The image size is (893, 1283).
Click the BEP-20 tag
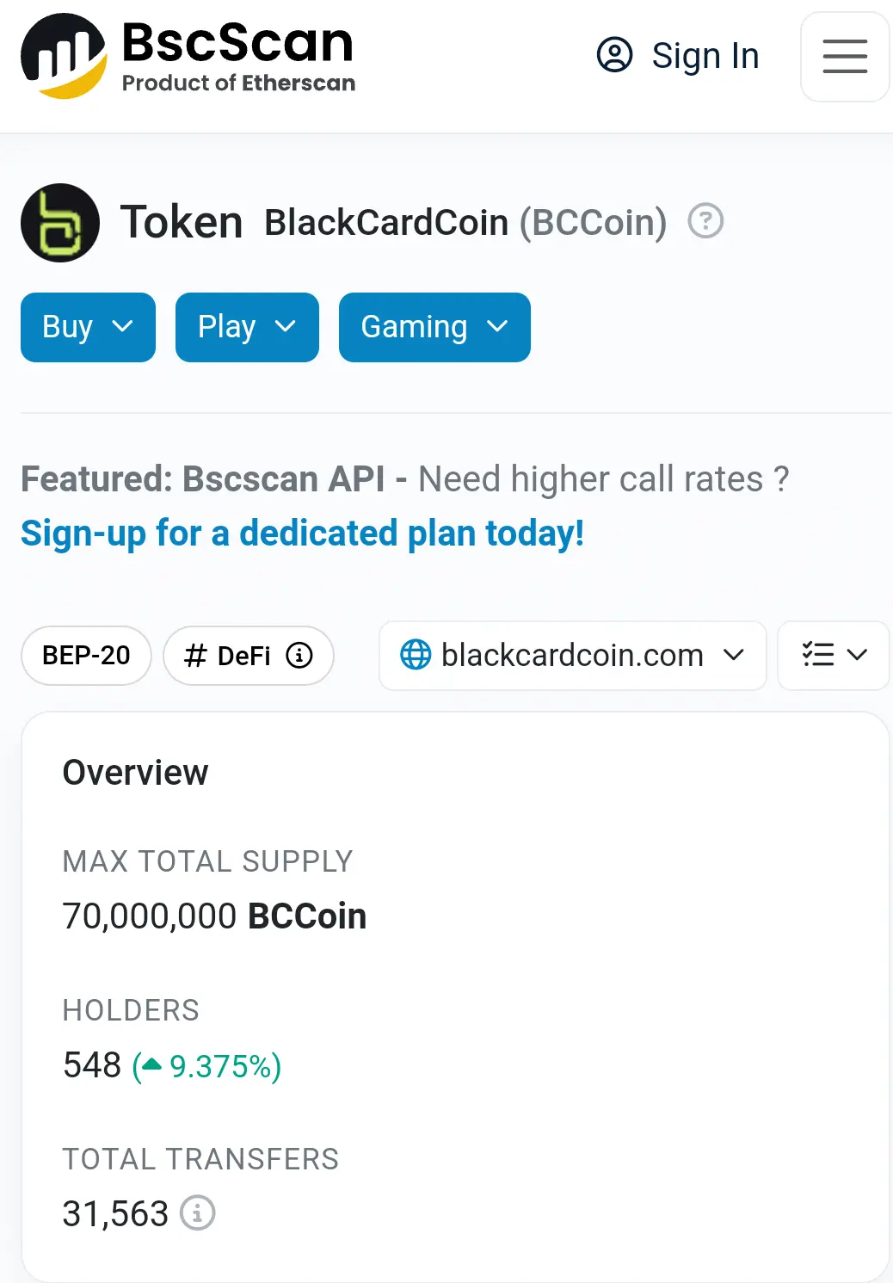pyautogui.click(x=86, y=656)
